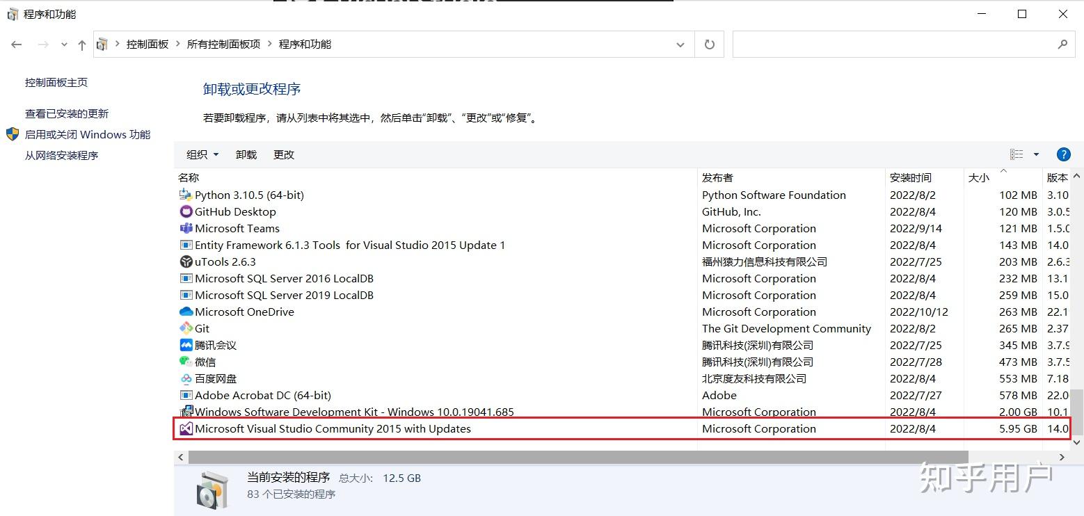Click size value 5.95 GB
This screenshot has height=516, width=1084.
tap(1018, 428)
